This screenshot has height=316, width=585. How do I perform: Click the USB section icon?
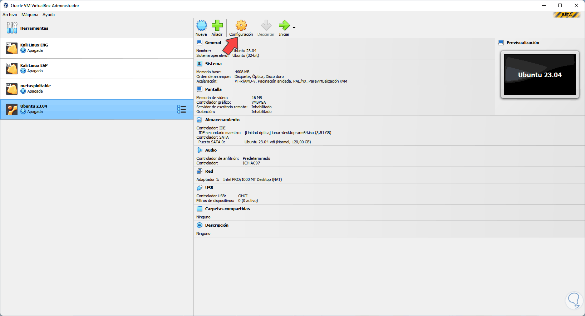(200, 188)
